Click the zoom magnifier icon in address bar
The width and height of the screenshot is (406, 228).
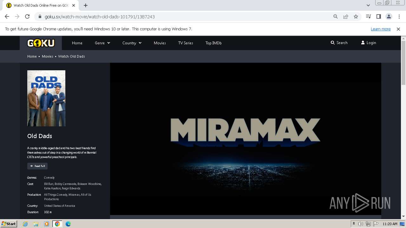click(x=336, y=16)
